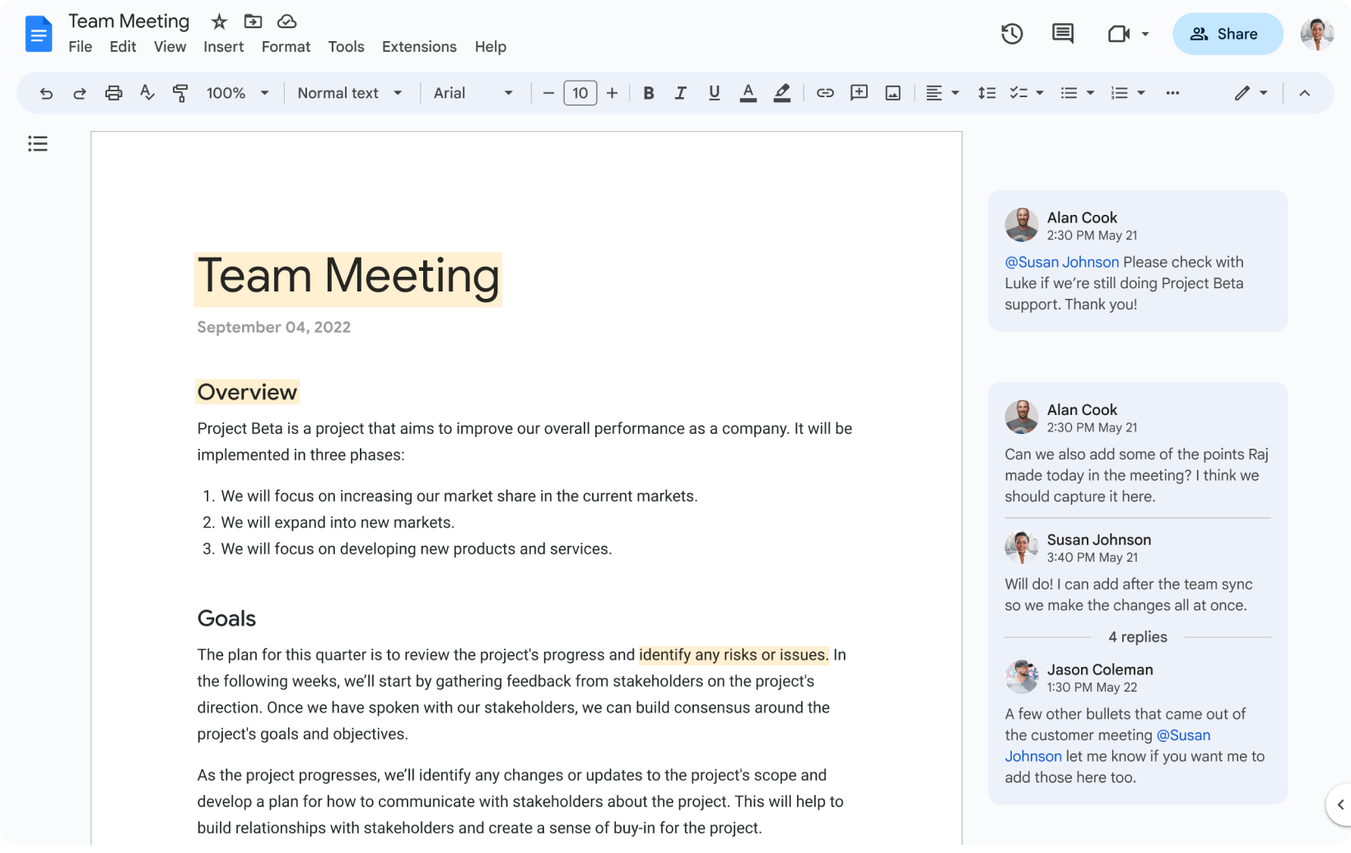
Task: Expand the 4 replies thread
Action: click(1138, 637)
